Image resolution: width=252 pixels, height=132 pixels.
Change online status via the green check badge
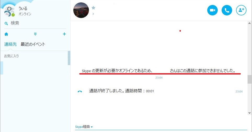pyautogui.click(x=13, y=15)
